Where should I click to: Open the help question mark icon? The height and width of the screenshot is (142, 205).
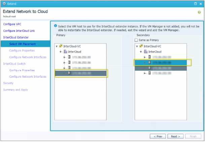(199, 12)
